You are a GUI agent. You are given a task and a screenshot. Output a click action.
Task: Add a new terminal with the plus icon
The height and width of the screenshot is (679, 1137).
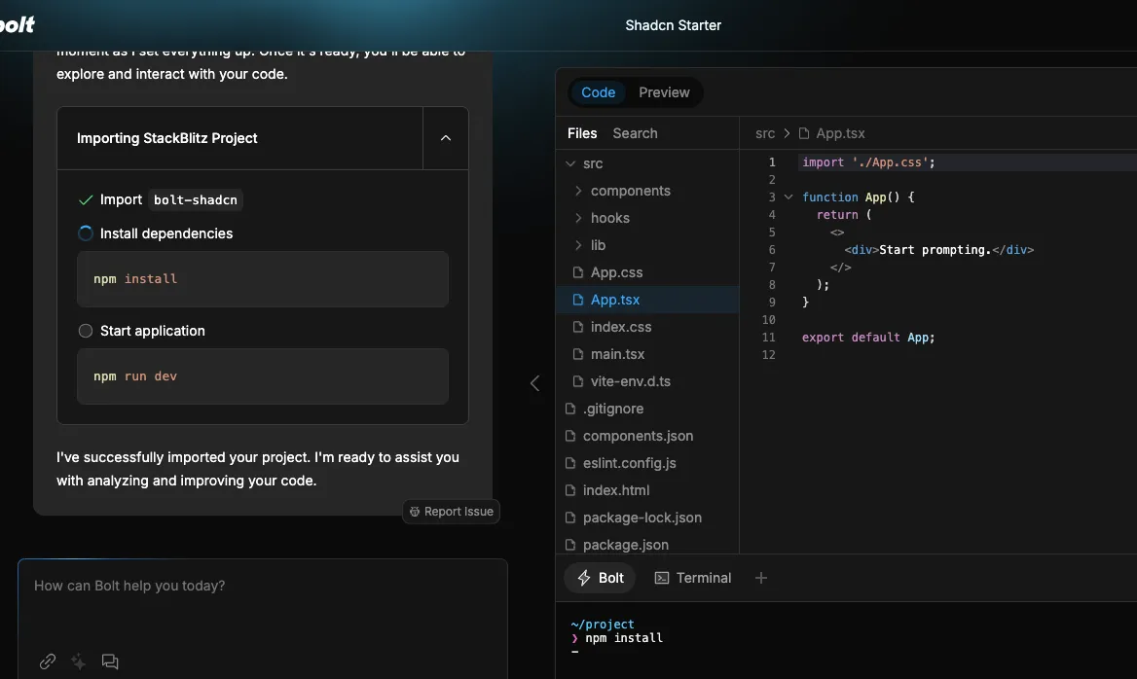pyautogui.click(x=760, y=578)
